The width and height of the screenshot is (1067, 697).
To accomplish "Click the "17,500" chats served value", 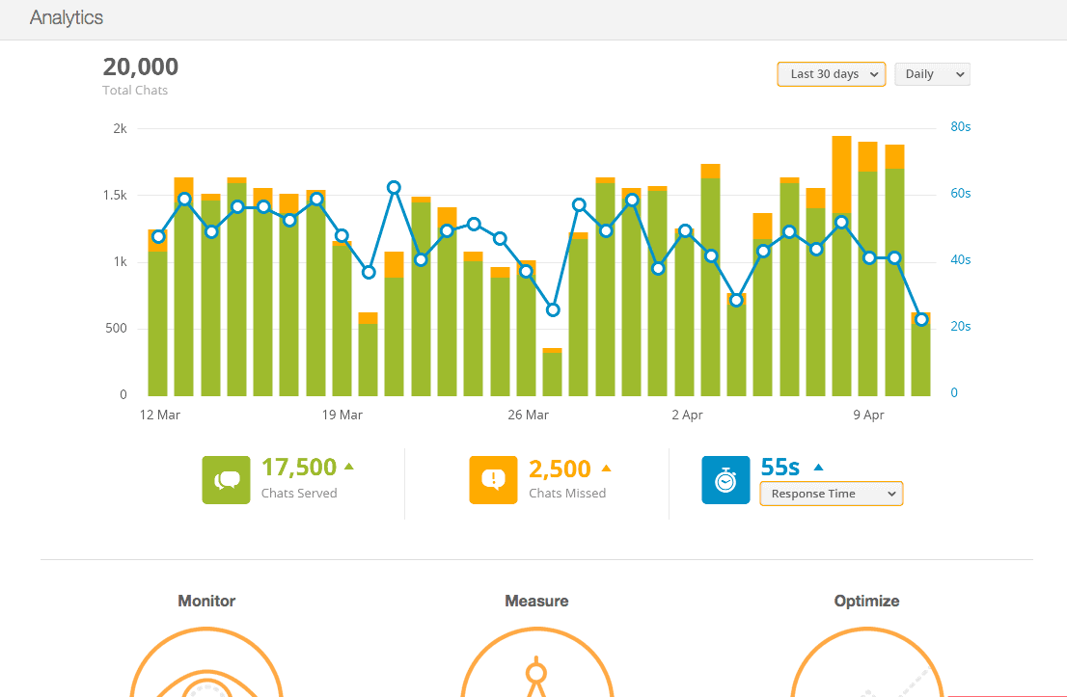I will [299, 468].
